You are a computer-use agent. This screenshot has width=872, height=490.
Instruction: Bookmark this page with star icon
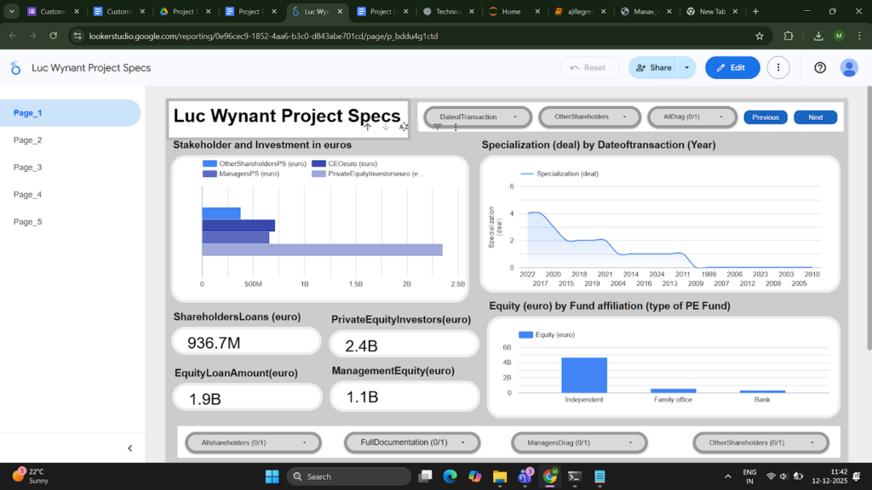point(759,37)
